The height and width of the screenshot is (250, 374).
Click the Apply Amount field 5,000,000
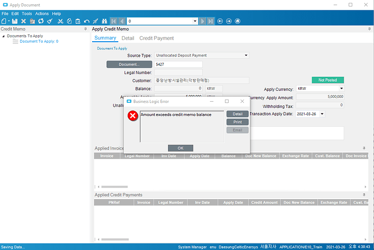click(320, 97)
